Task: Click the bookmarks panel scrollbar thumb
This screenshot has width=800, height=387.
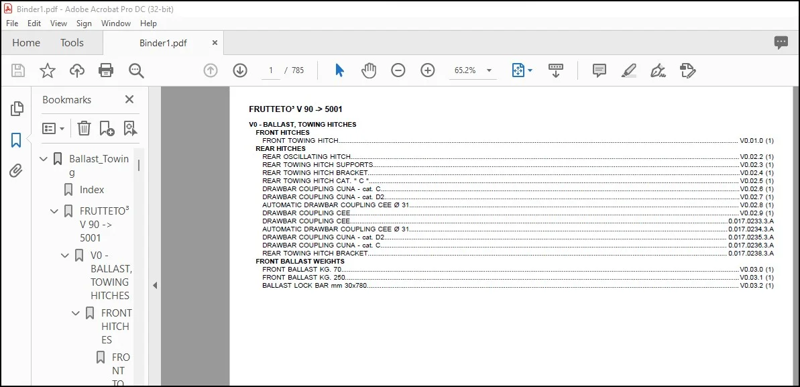Action: [x=139, y=165]
